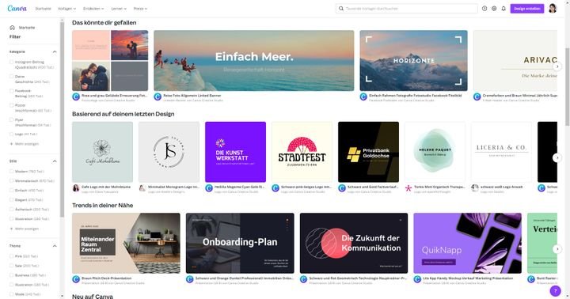Click creator avatar under Minimalist Monogram Logo
This screenshot has height=299, width=570.
[142, 188]
